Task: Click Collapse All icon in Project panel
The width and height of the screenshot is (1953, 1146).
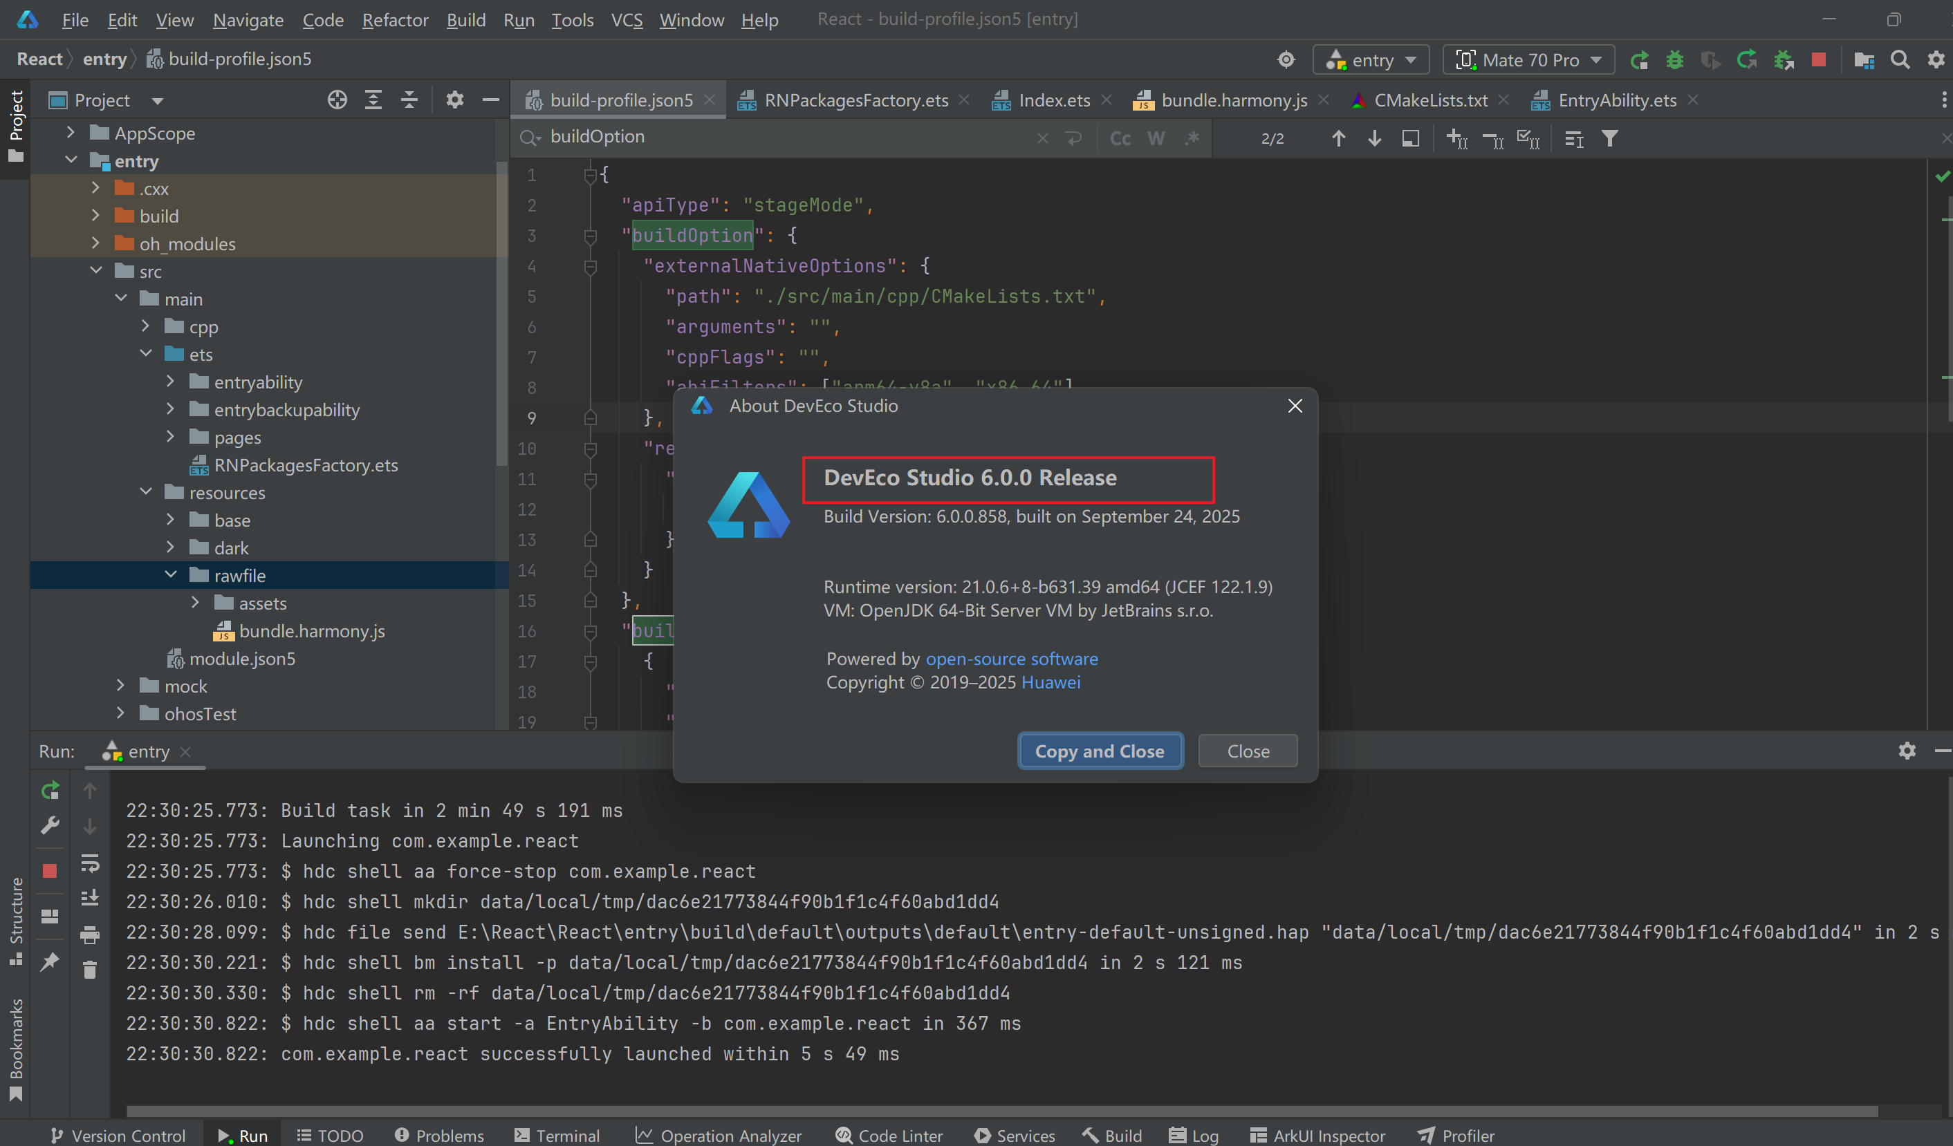Action: [409, 100]
